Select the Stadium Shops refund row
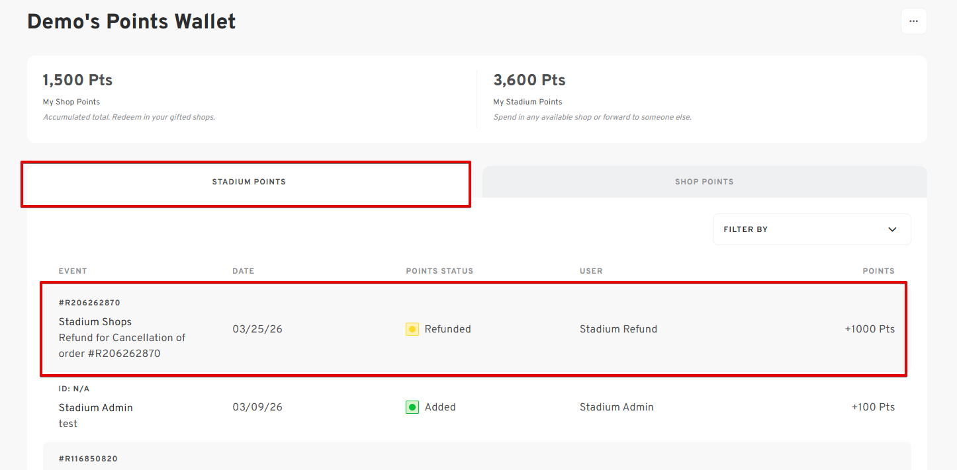 coord(473,329)
